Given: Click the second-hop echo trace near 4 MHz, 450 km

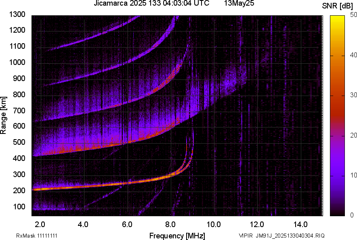Looking at the screenshot, I should tap(84, 149).
